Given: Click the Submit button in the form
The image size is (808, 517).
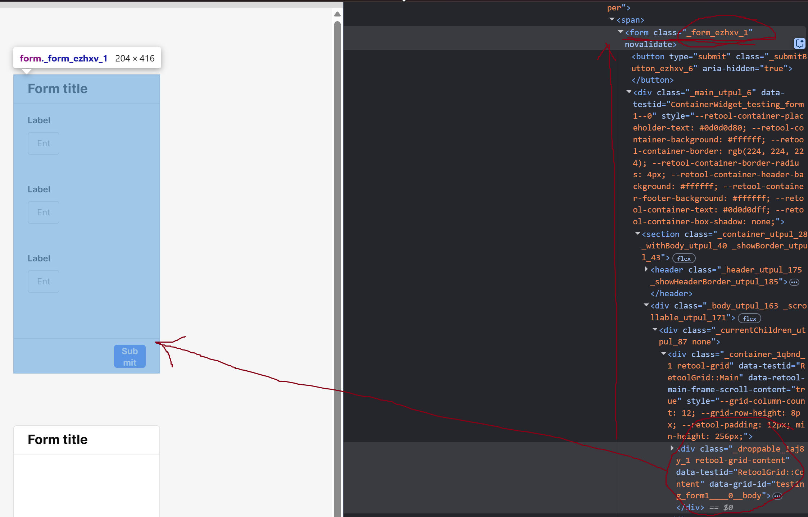Looking at the screenshot, I should (130, 356).
